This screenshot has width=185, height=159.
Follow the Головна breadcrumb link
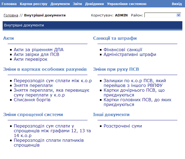11,15
